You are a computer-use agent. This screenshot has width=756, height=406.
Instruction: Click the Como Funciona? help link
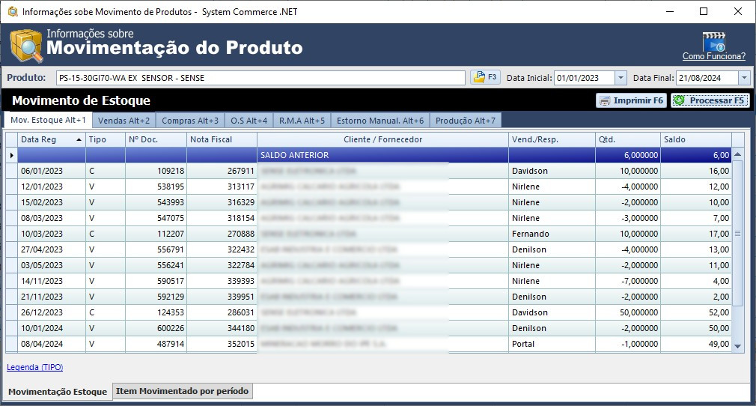713,56
